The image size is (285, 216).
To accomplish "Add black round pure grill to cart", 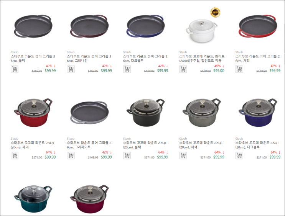I will (x=15, y=69).
